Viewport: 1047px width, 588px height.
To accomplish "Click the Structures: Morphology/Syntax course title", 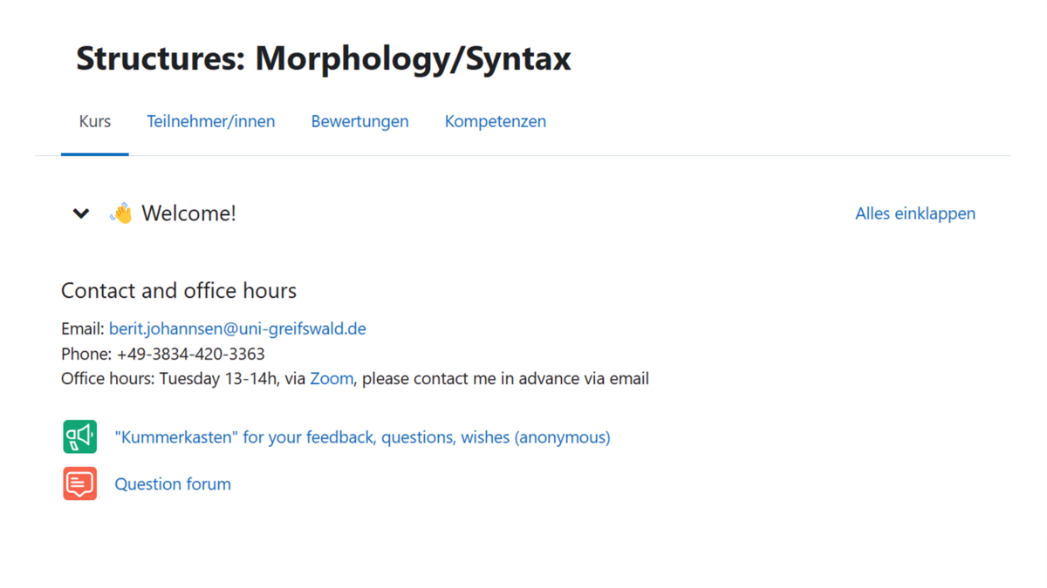I will click(323, 58).
